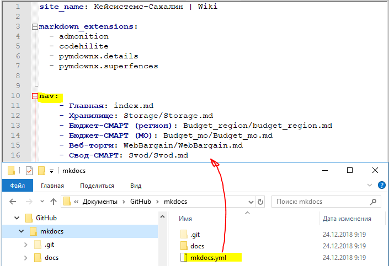Click line number 10 in editor gutter
The width and height of the screenshot is (389, 266).
[15, 96]
